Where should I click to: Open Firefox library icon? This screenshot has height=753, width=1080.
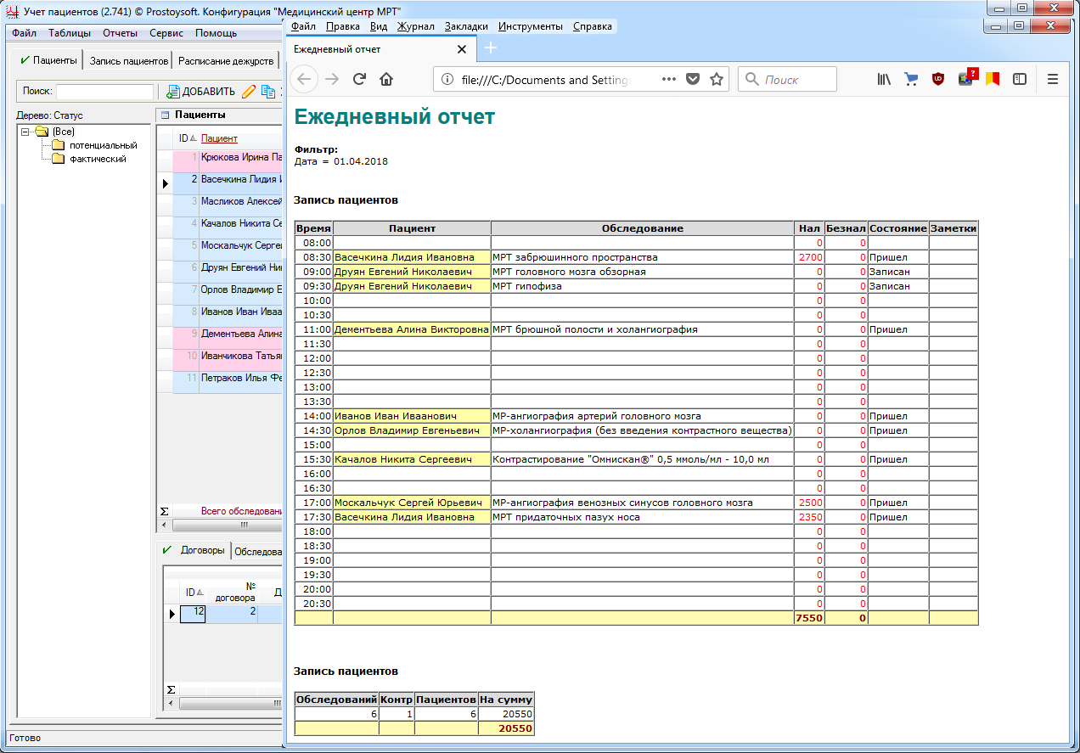pyautogui.click(x=884, y=79)
